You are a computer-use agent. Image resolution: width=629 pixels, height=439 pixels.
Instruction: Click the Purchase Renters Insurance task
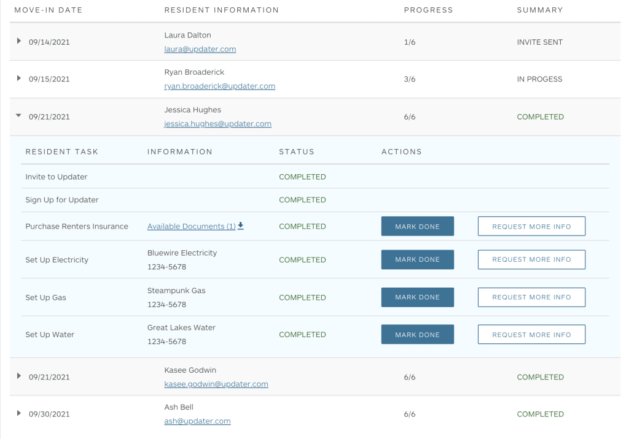tap(77, 226)
